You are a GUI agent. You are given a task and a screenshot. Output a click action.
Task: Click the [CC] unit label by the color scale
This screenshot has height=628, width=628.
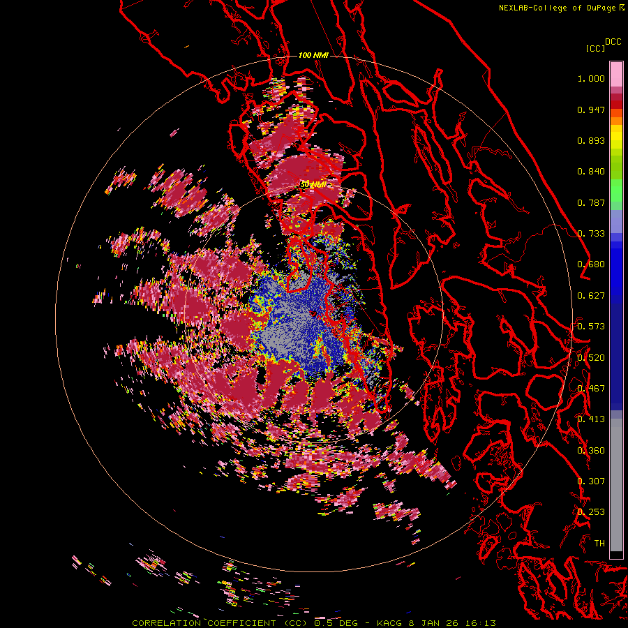coord(595,48)
